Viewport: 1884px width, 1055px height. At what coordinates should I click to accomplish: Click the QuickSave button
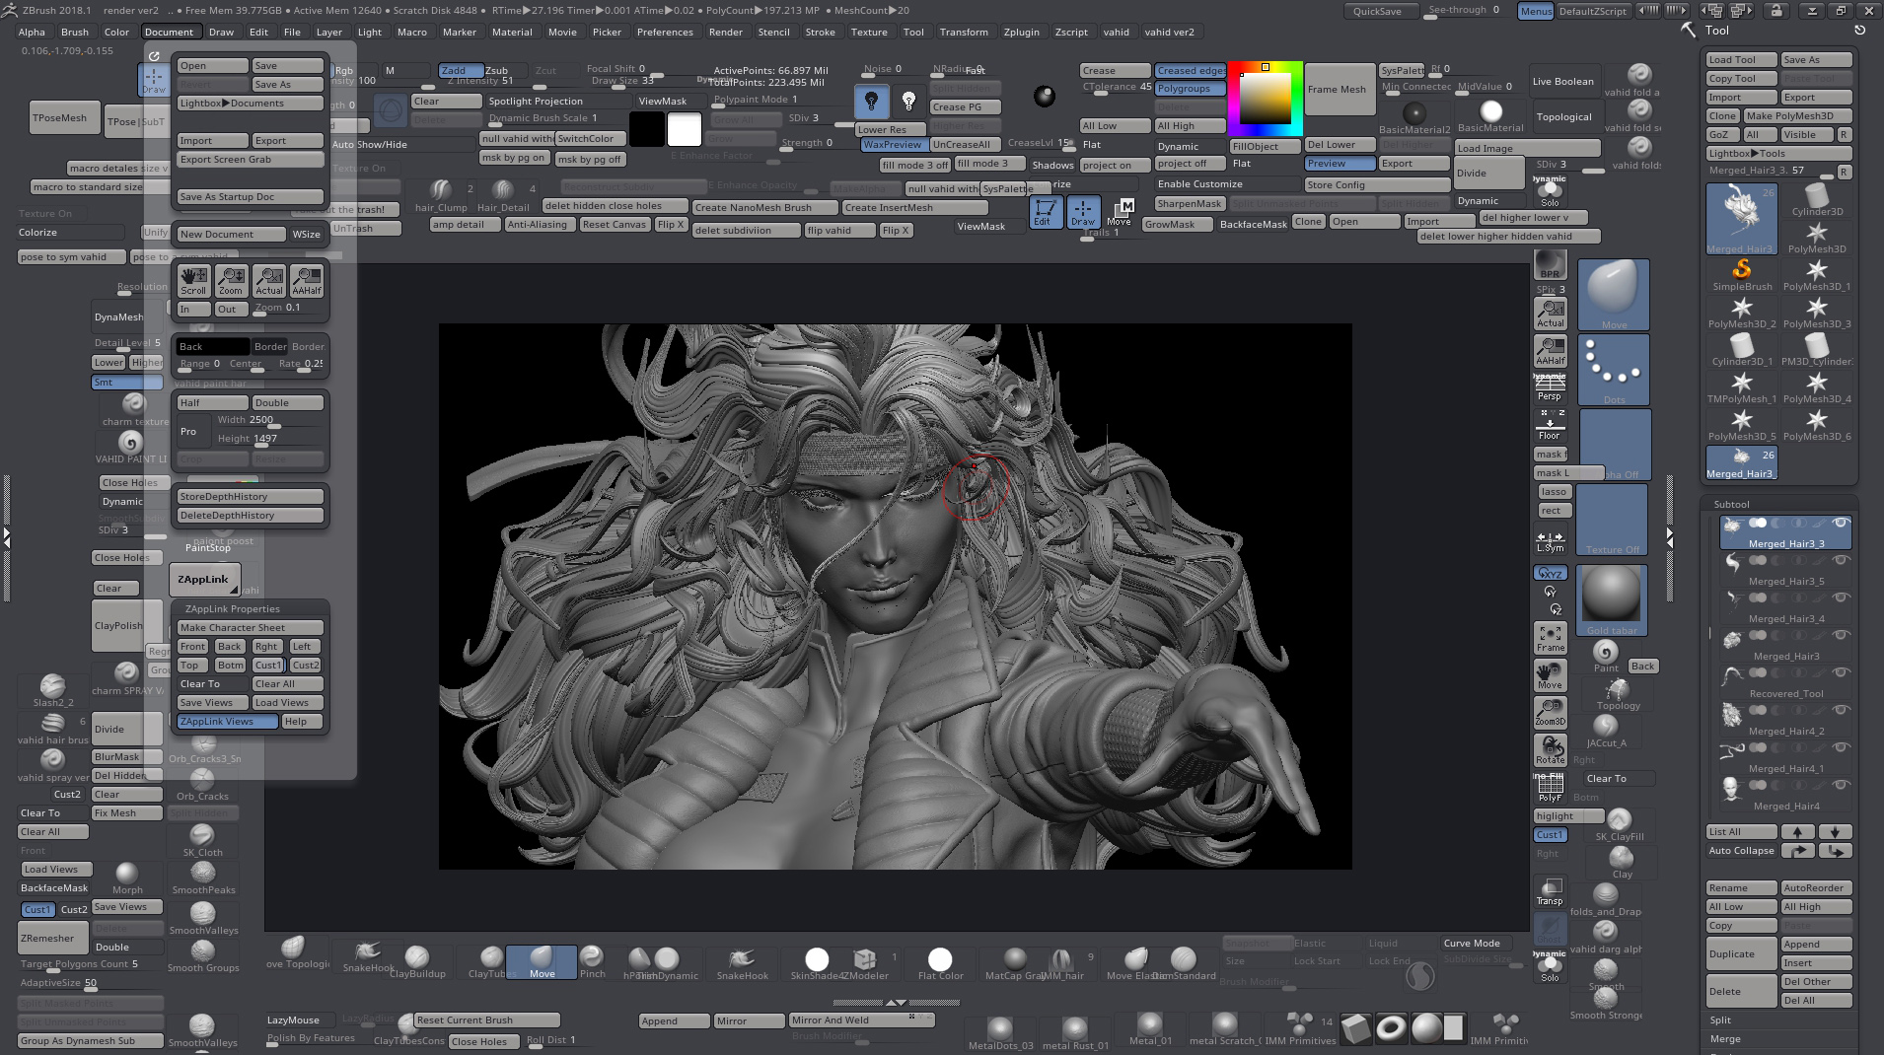tap(1381, 11)
